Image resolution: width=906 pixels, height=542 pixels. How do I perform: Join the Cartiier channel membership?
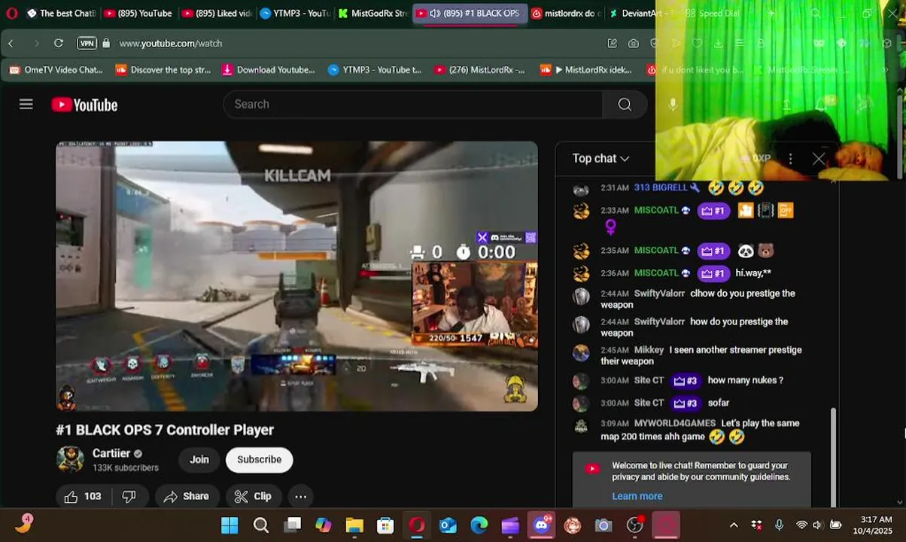199,459
